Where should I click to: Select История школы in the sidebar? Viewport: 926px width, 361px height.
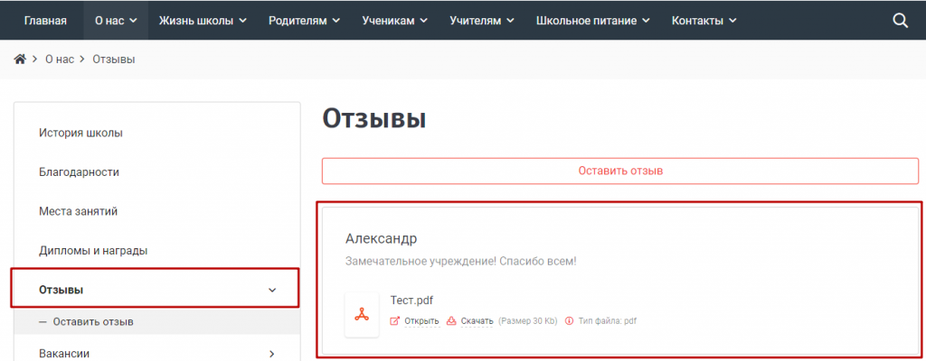tap(80, 133)
